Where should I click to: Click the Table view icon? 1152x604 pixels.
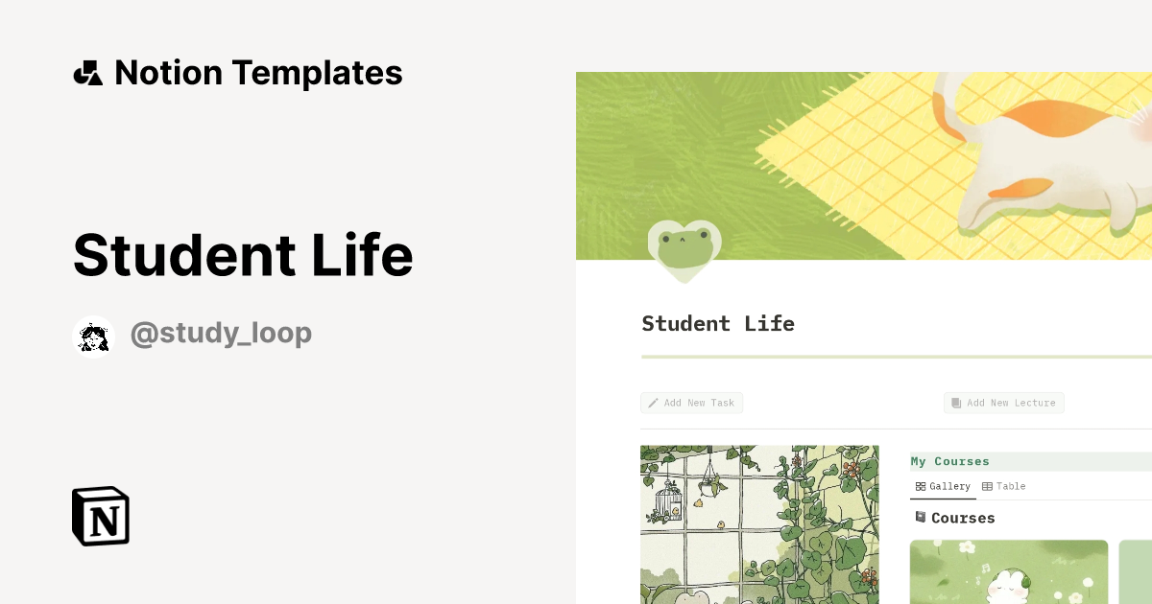989,486
